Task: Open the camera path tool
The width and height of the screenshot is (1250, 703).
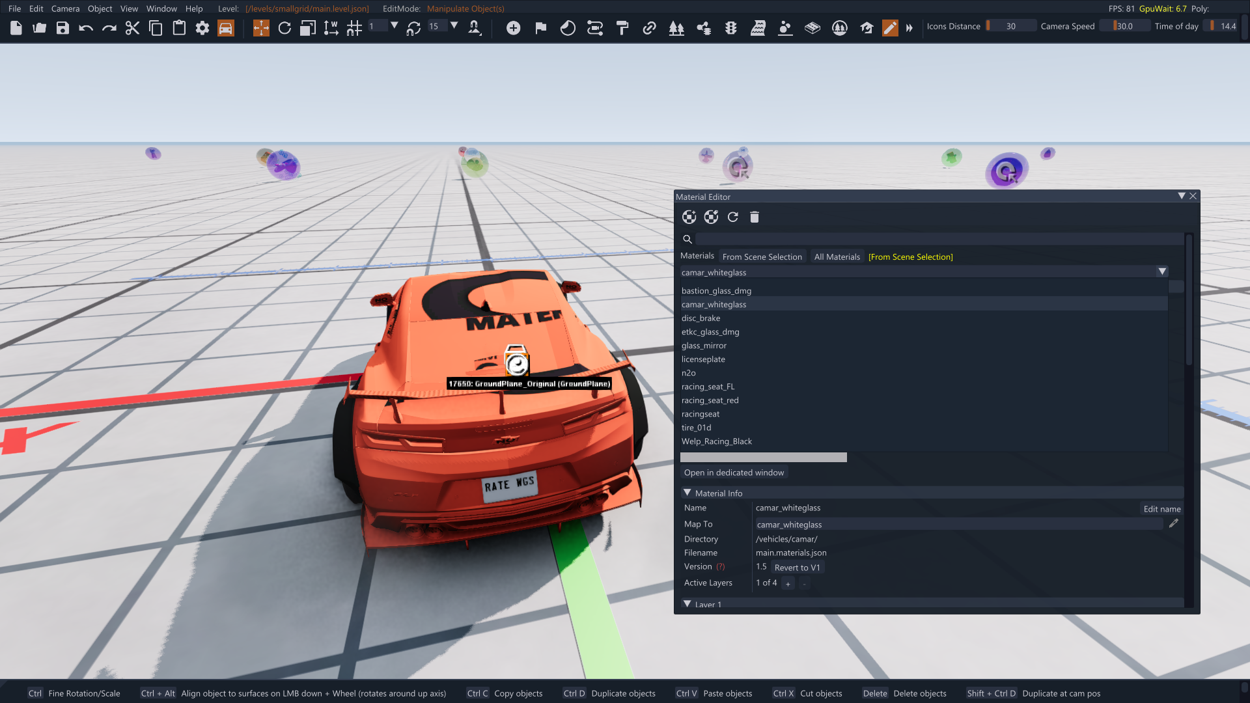Action: pyautogui.click(x=595, y=28)
